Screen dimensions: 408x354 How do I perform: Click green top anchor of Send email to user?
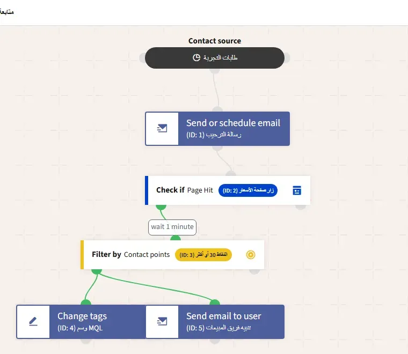[215, 303]
